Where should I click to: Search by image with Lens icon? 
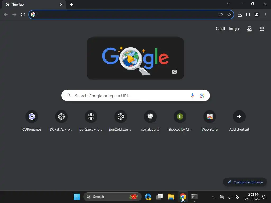[202, 95]
